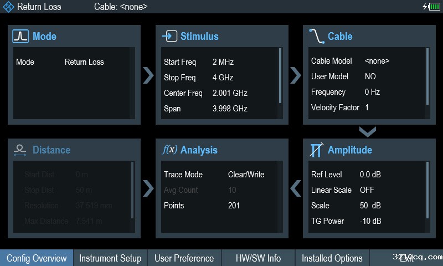Click the Mode panel waveform icon
Screen dimensions: 443x266
coord(20,37)
